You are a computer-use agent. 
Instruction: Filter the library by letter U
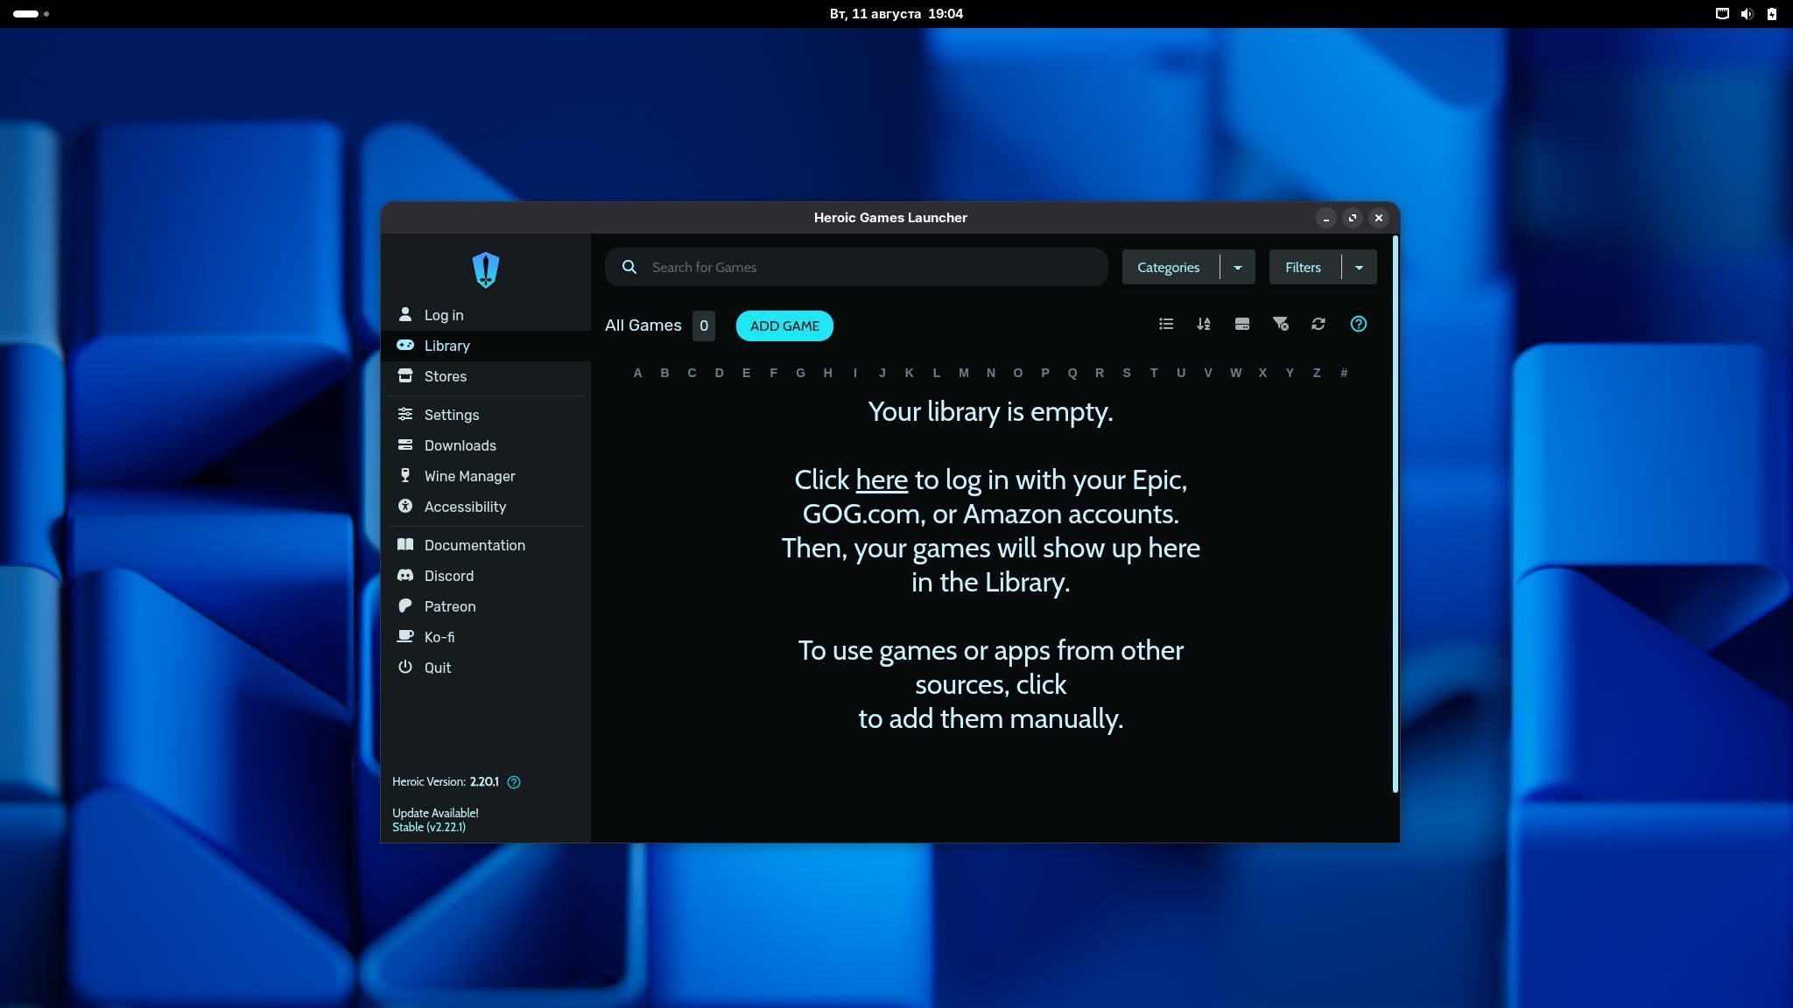pos(1180,373)
